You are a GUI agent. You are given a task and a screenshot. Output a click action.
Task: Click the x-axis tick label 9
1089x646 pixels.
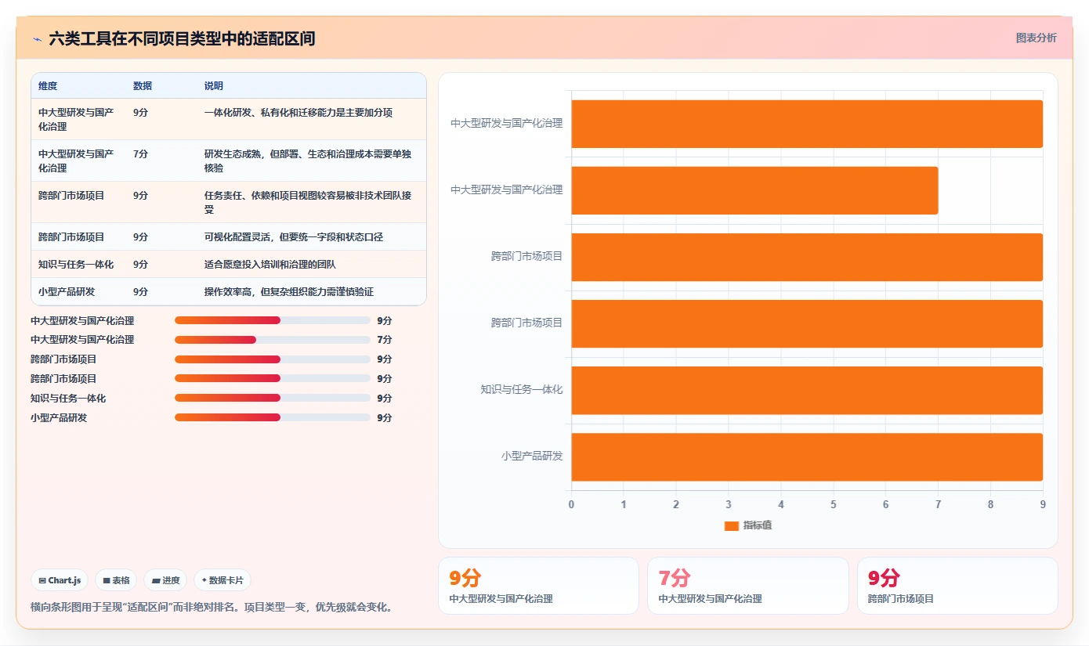pyautogui.click(x=1043, y=504)
